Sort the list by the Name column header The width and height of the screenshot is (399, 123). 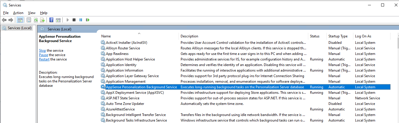[x=106, y=36]
